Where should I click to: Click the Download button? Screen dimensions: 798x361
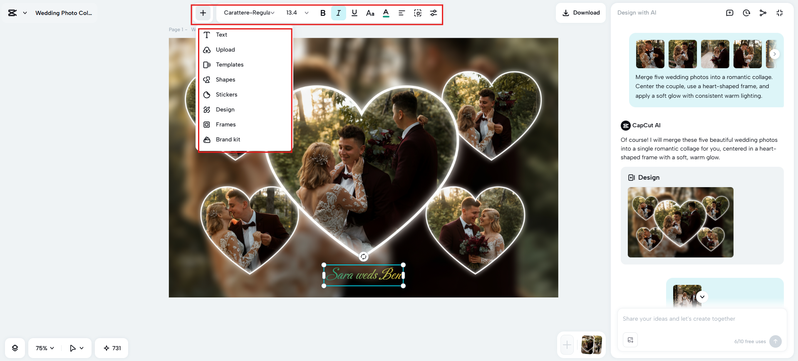[581, 13]
